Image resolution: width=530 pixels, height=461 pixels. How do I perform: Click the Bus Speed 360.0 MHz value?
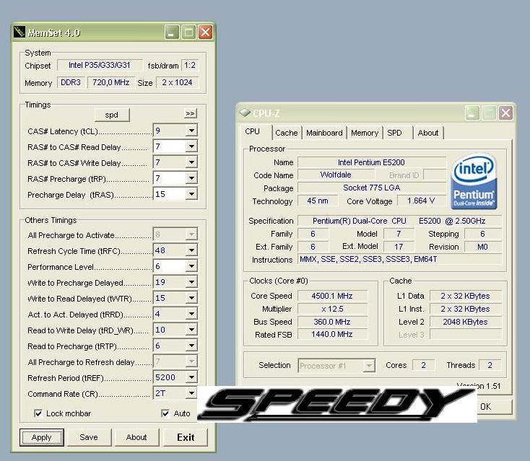pos(332,322)
